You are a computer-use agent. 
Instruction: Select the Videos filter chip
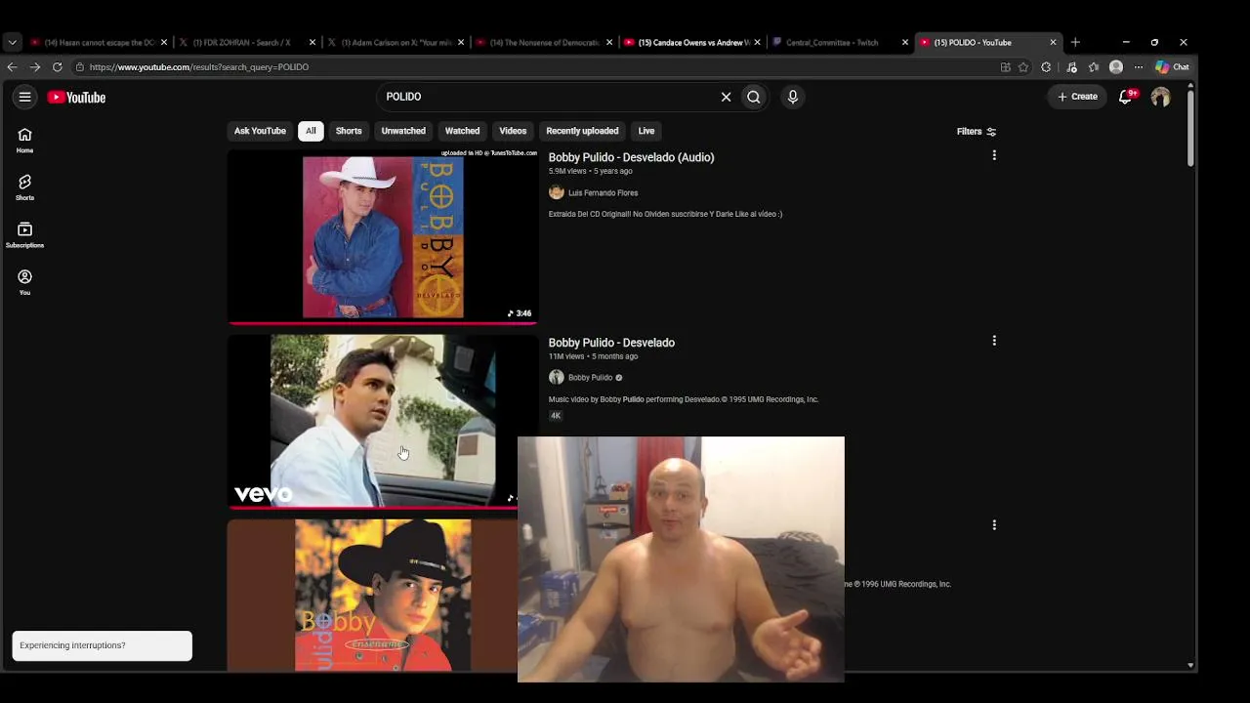click(513, 131)
